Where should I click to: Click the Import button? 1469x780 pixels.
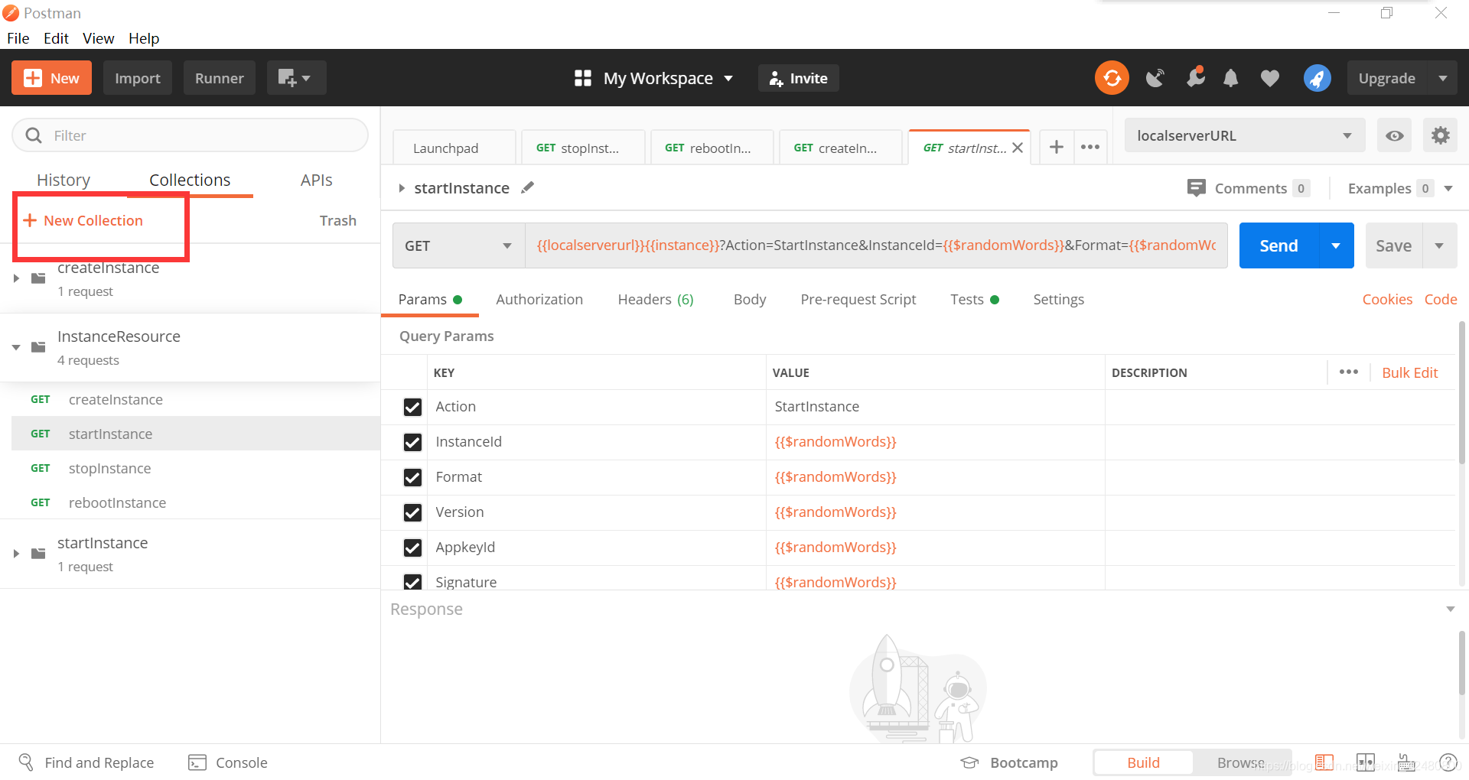(x=138, y=78)
